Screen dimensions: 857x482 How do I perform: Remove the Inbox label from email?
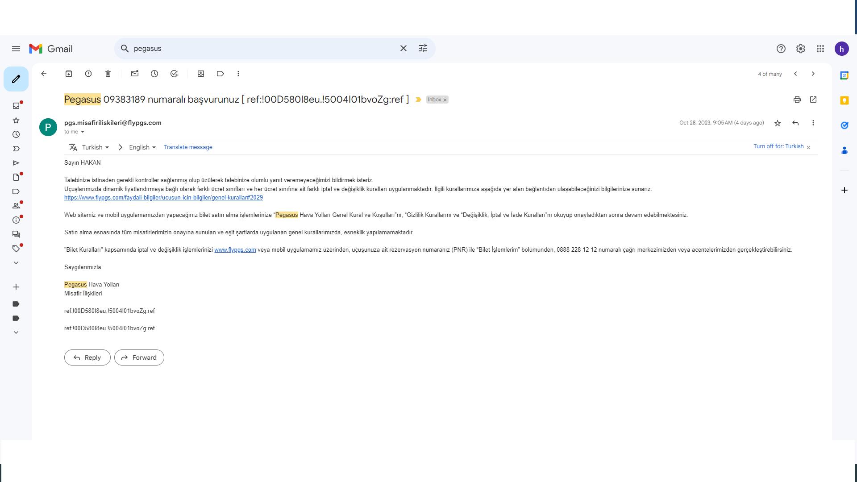[x=445, y=100]
